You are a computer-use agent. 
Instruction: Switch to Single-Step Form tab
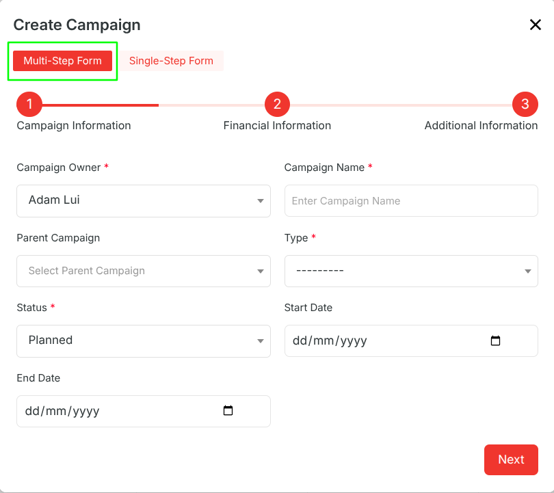[171, 61]
